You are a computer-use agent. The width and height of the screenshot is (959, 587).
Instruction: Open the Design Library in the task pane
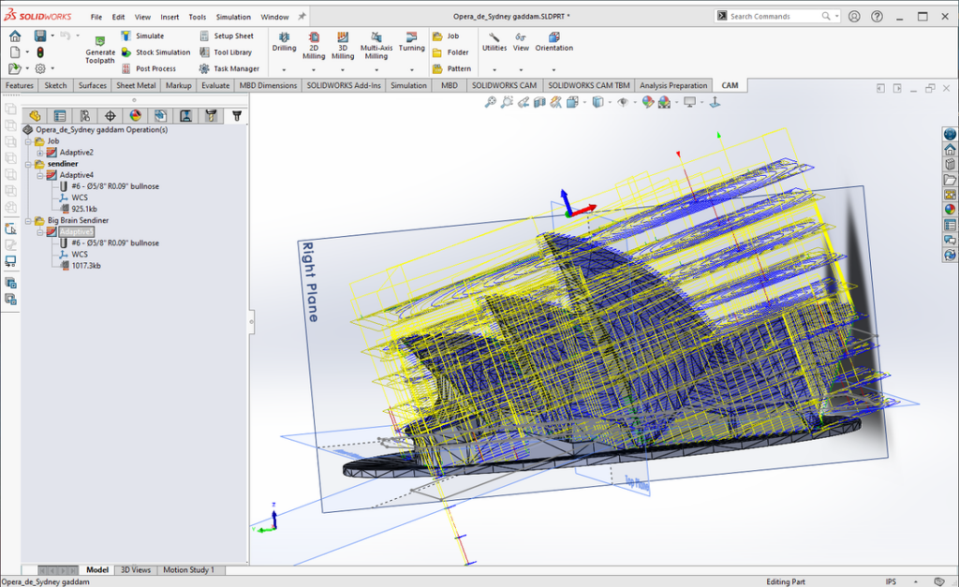(950, 164)
